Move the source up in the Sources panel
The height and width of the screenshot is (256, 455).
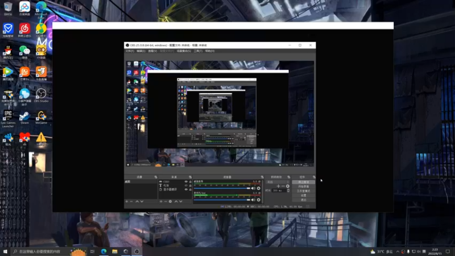(x=176, y=201)
